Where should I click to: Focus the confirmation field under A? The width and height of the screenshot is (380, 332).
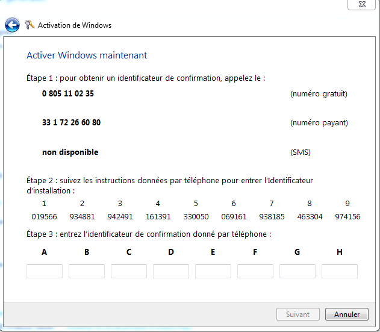tap(45, 271)
